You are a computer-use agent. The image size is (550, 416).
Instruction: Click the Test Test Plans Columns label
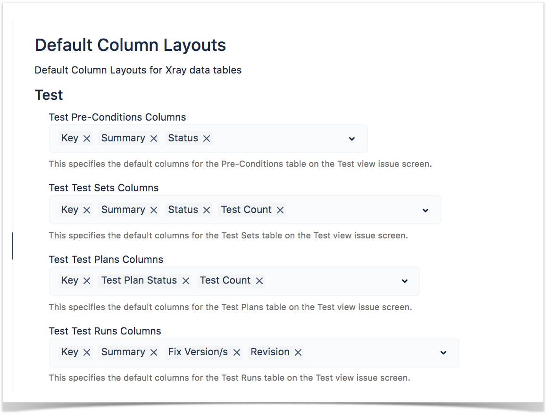click(x=106, y=259)
